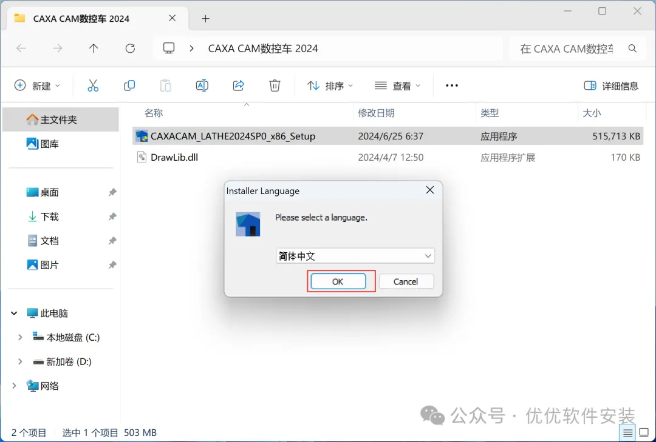Select the DrawLib.dll file name
The width and height of the screenshot is (656, 442).
pos(174,158)
